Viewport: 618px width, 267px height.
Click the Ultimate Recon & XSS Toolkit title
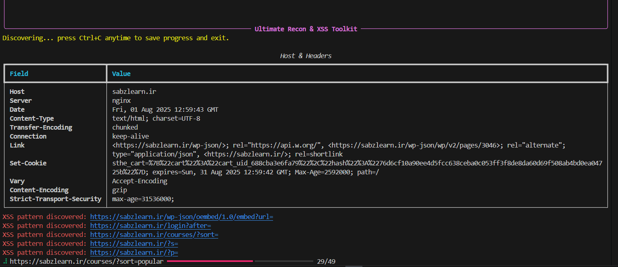pos(306,29)
